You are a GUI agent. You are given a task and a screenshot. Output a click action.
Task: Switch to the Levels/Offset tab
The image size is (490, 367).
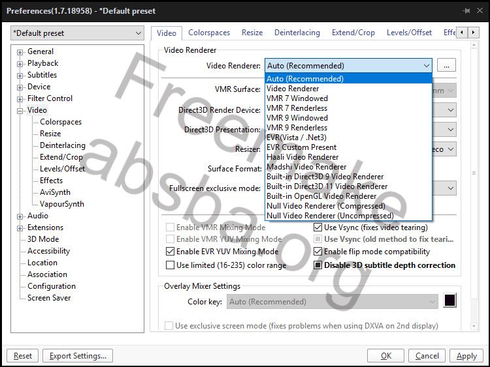point(409,33)
